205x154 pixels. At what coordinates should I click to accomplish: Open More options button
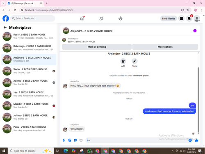point(165,47)
